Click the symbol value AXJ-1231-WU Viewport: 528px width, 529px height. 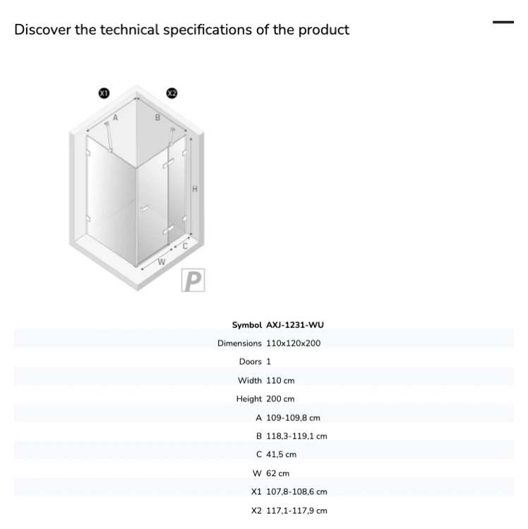tap(295, 325)
